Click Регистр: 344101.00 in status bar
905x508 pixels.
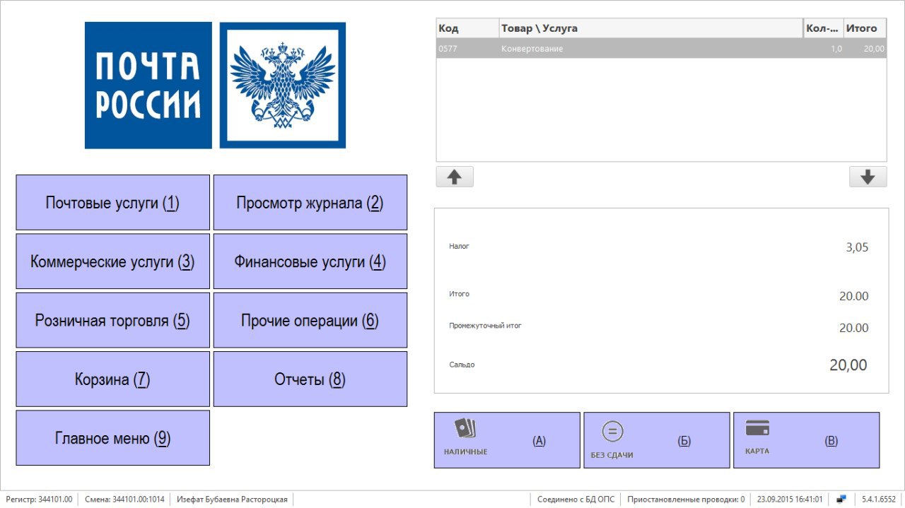[x=39, y=500]
